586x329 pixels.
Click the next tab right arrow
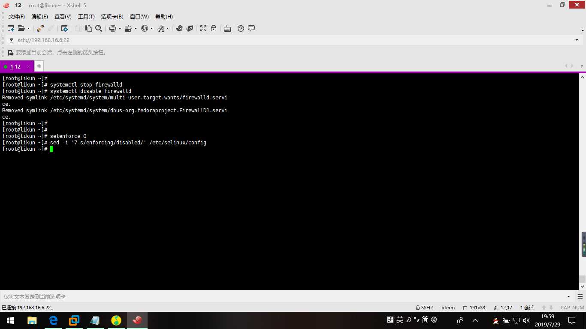[x=572, y=66]
